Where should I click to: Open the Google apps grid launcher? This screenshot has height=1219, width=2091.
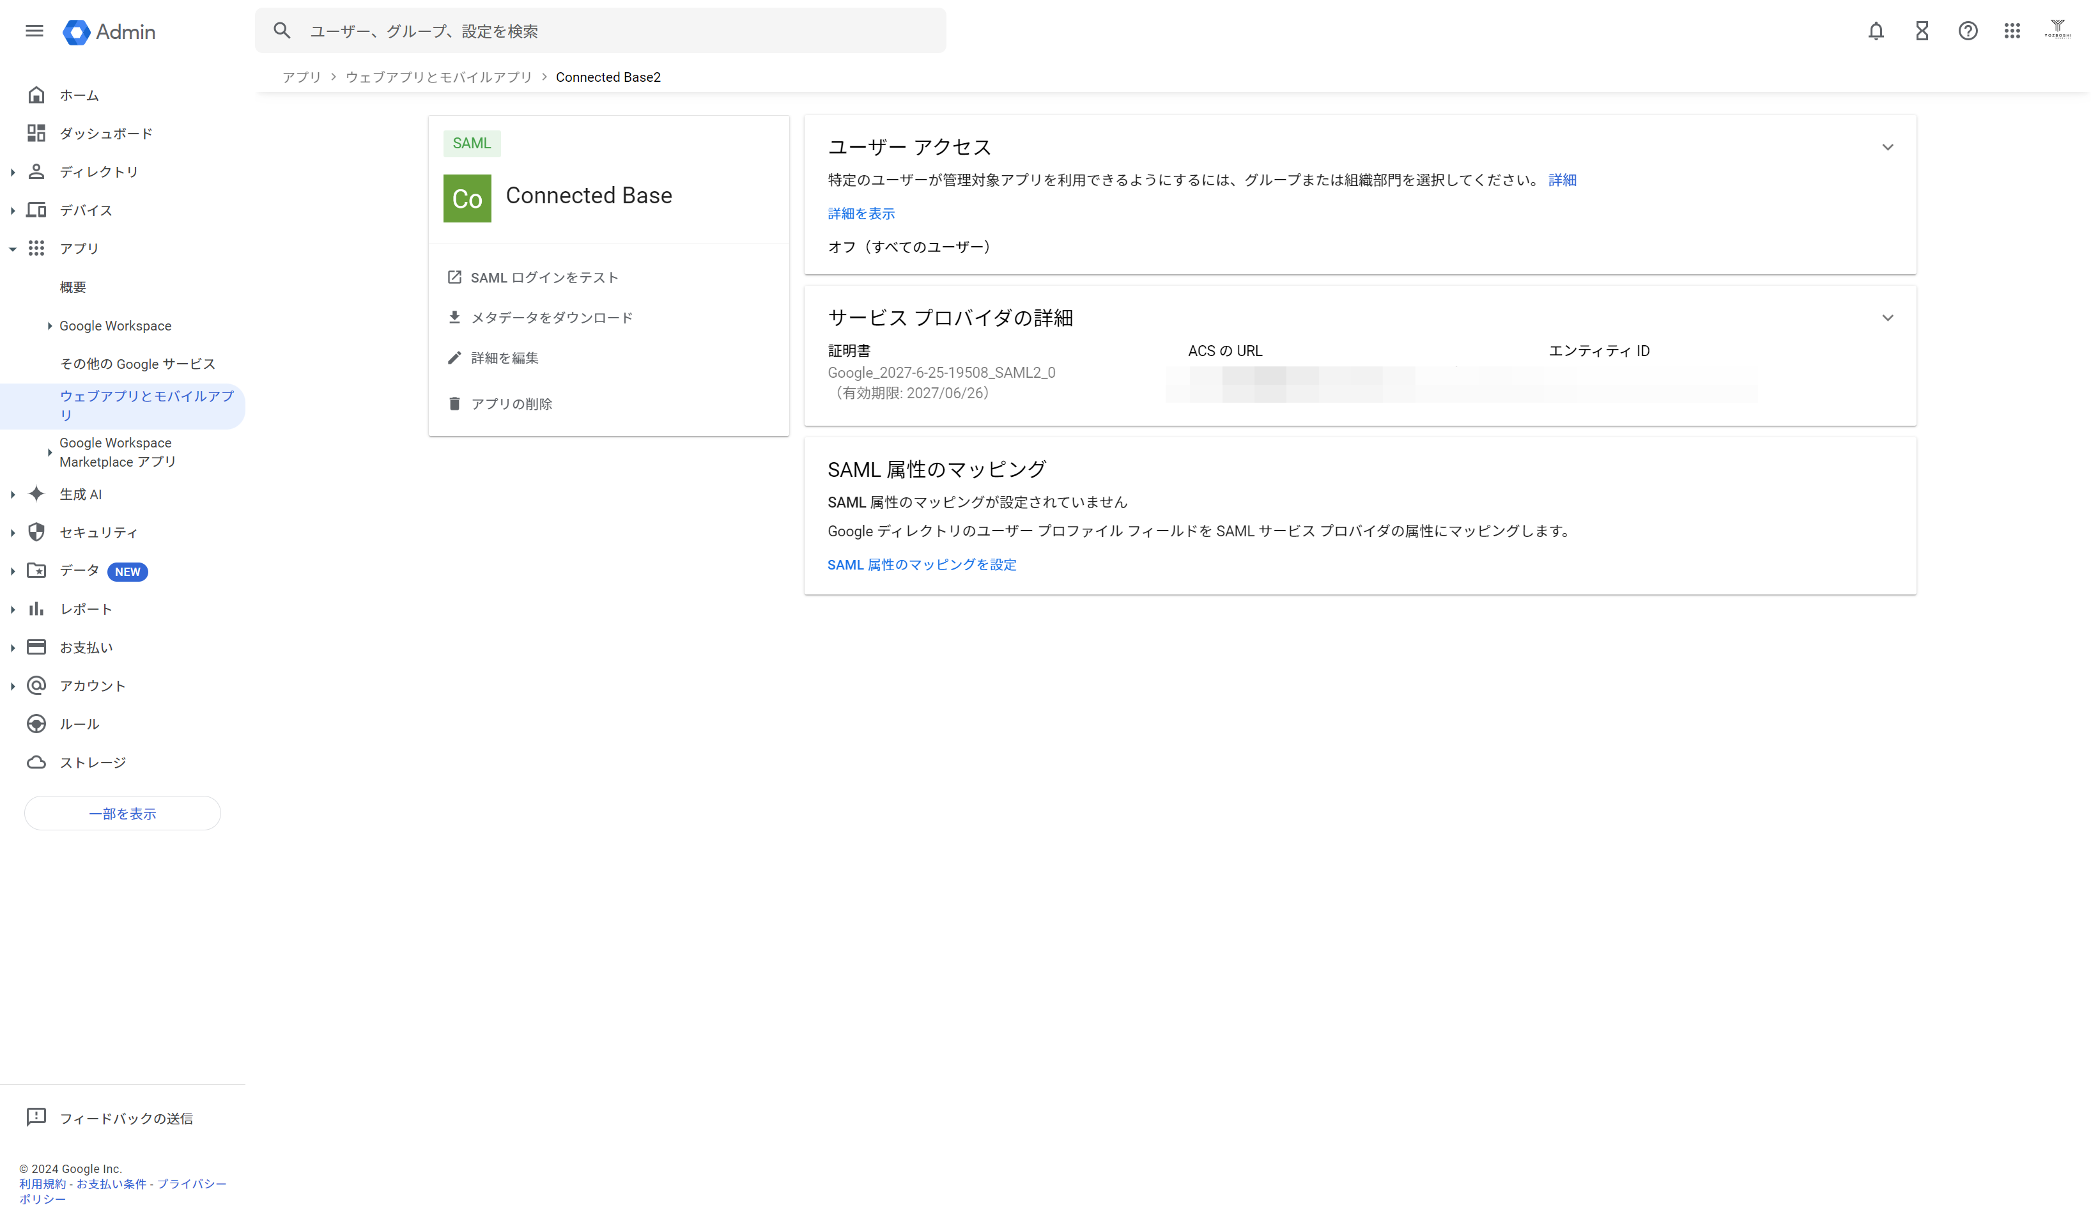point(2012,31)
